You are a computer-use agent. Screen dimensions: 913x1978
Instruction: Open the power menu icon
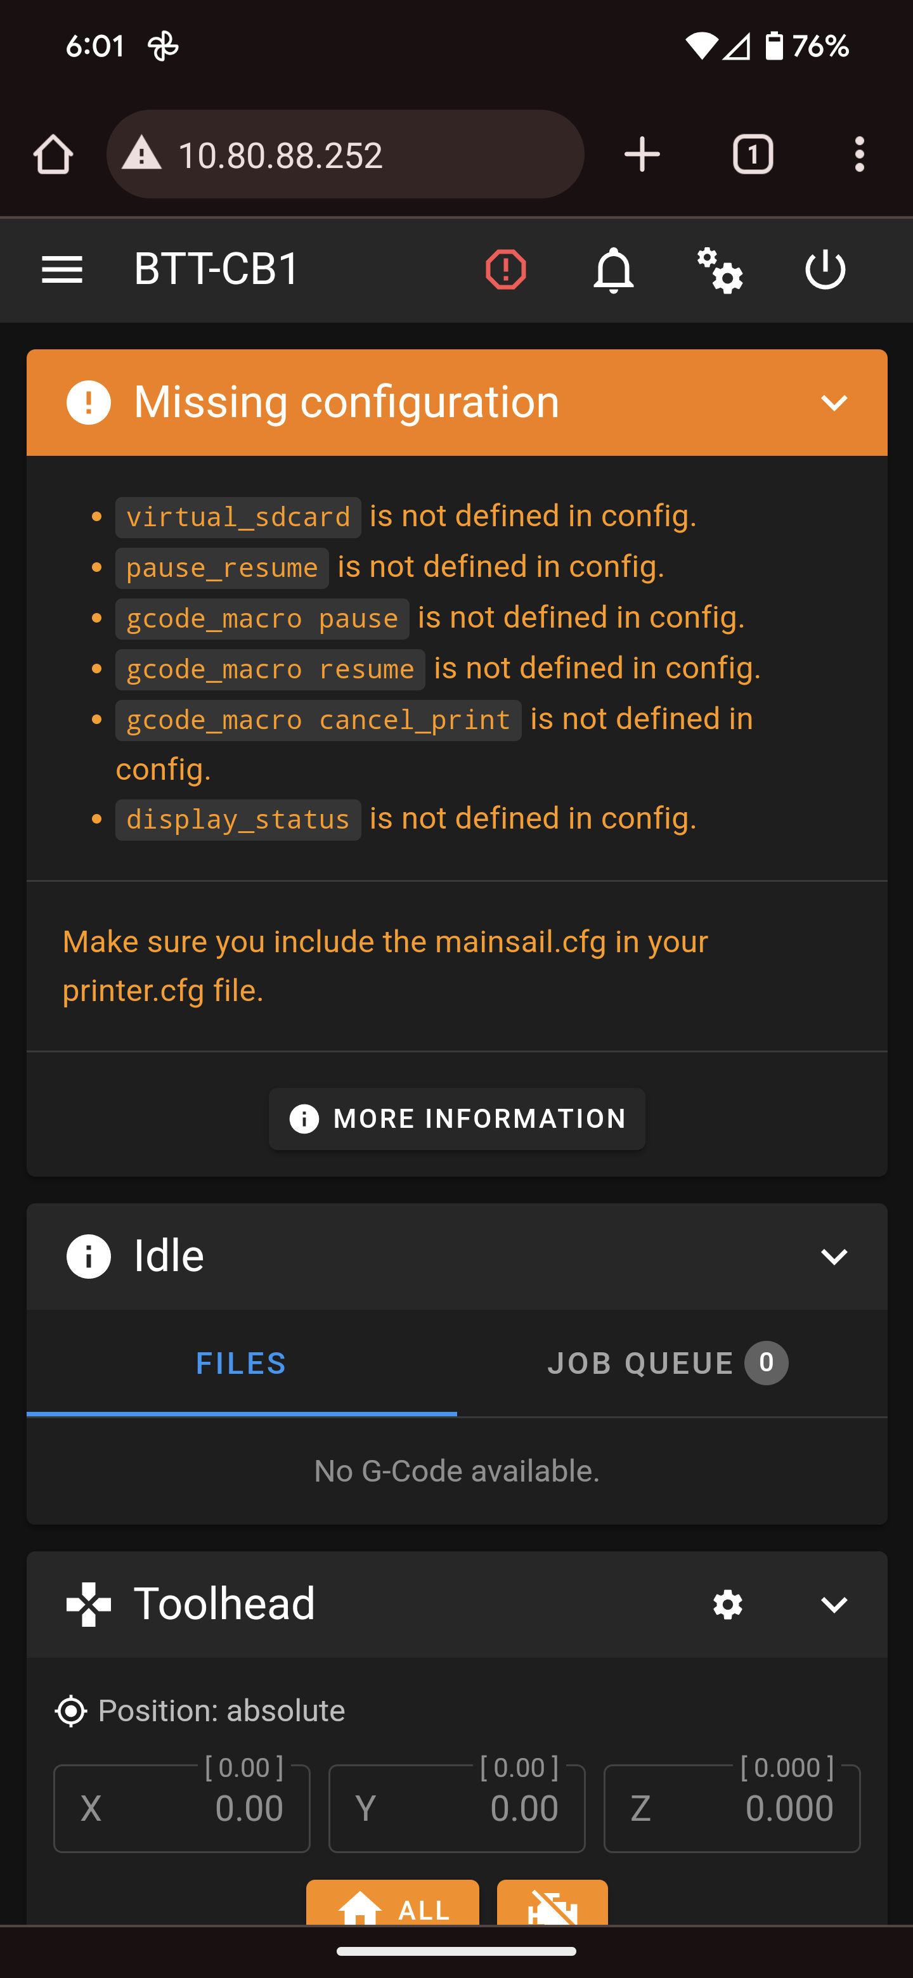825,269
